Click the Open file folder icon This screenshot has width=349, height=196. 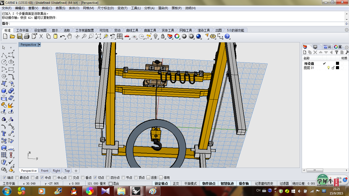point(12,36)
